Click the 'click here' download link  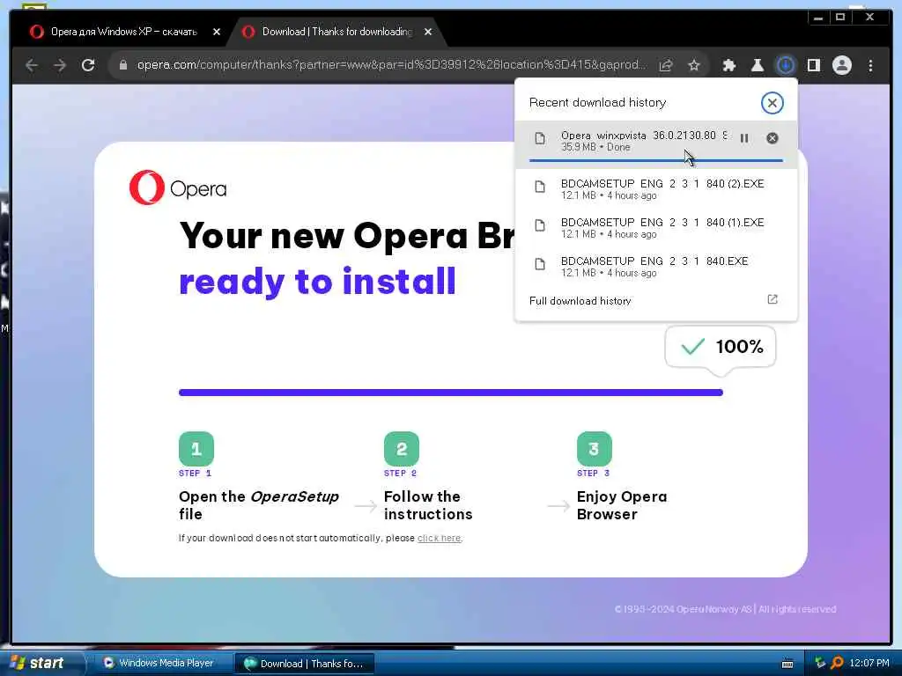439,539
